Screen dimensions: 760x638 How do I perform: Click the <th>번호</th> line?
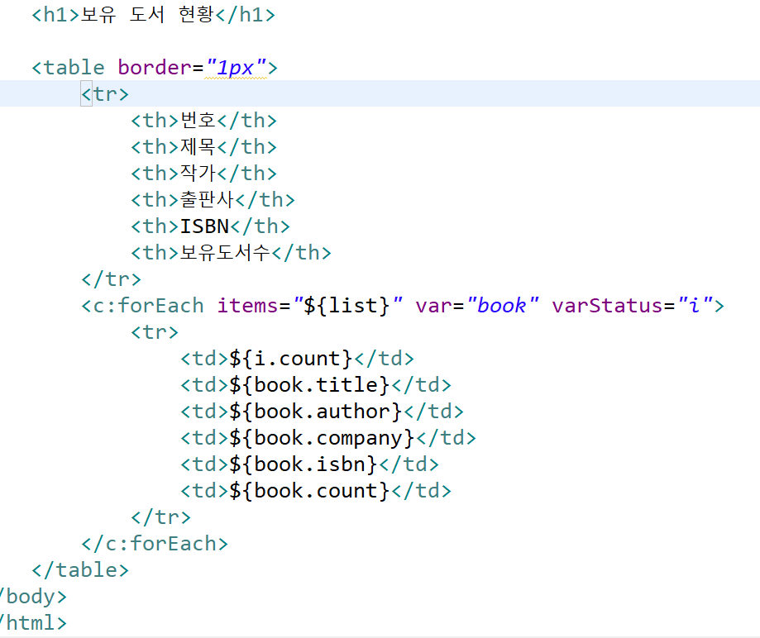click(203, 120)
